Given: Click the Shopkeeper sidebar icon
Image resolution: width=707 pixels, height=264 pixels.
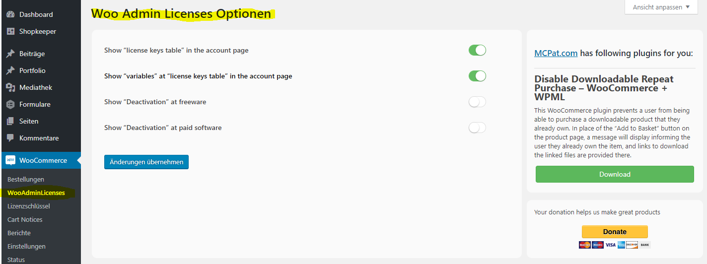Looking at the screenshot, I should click(10, 31).
